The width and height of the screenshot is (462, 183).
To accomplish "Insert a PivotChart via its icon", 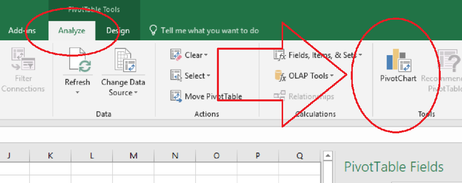I will [398, 61].
